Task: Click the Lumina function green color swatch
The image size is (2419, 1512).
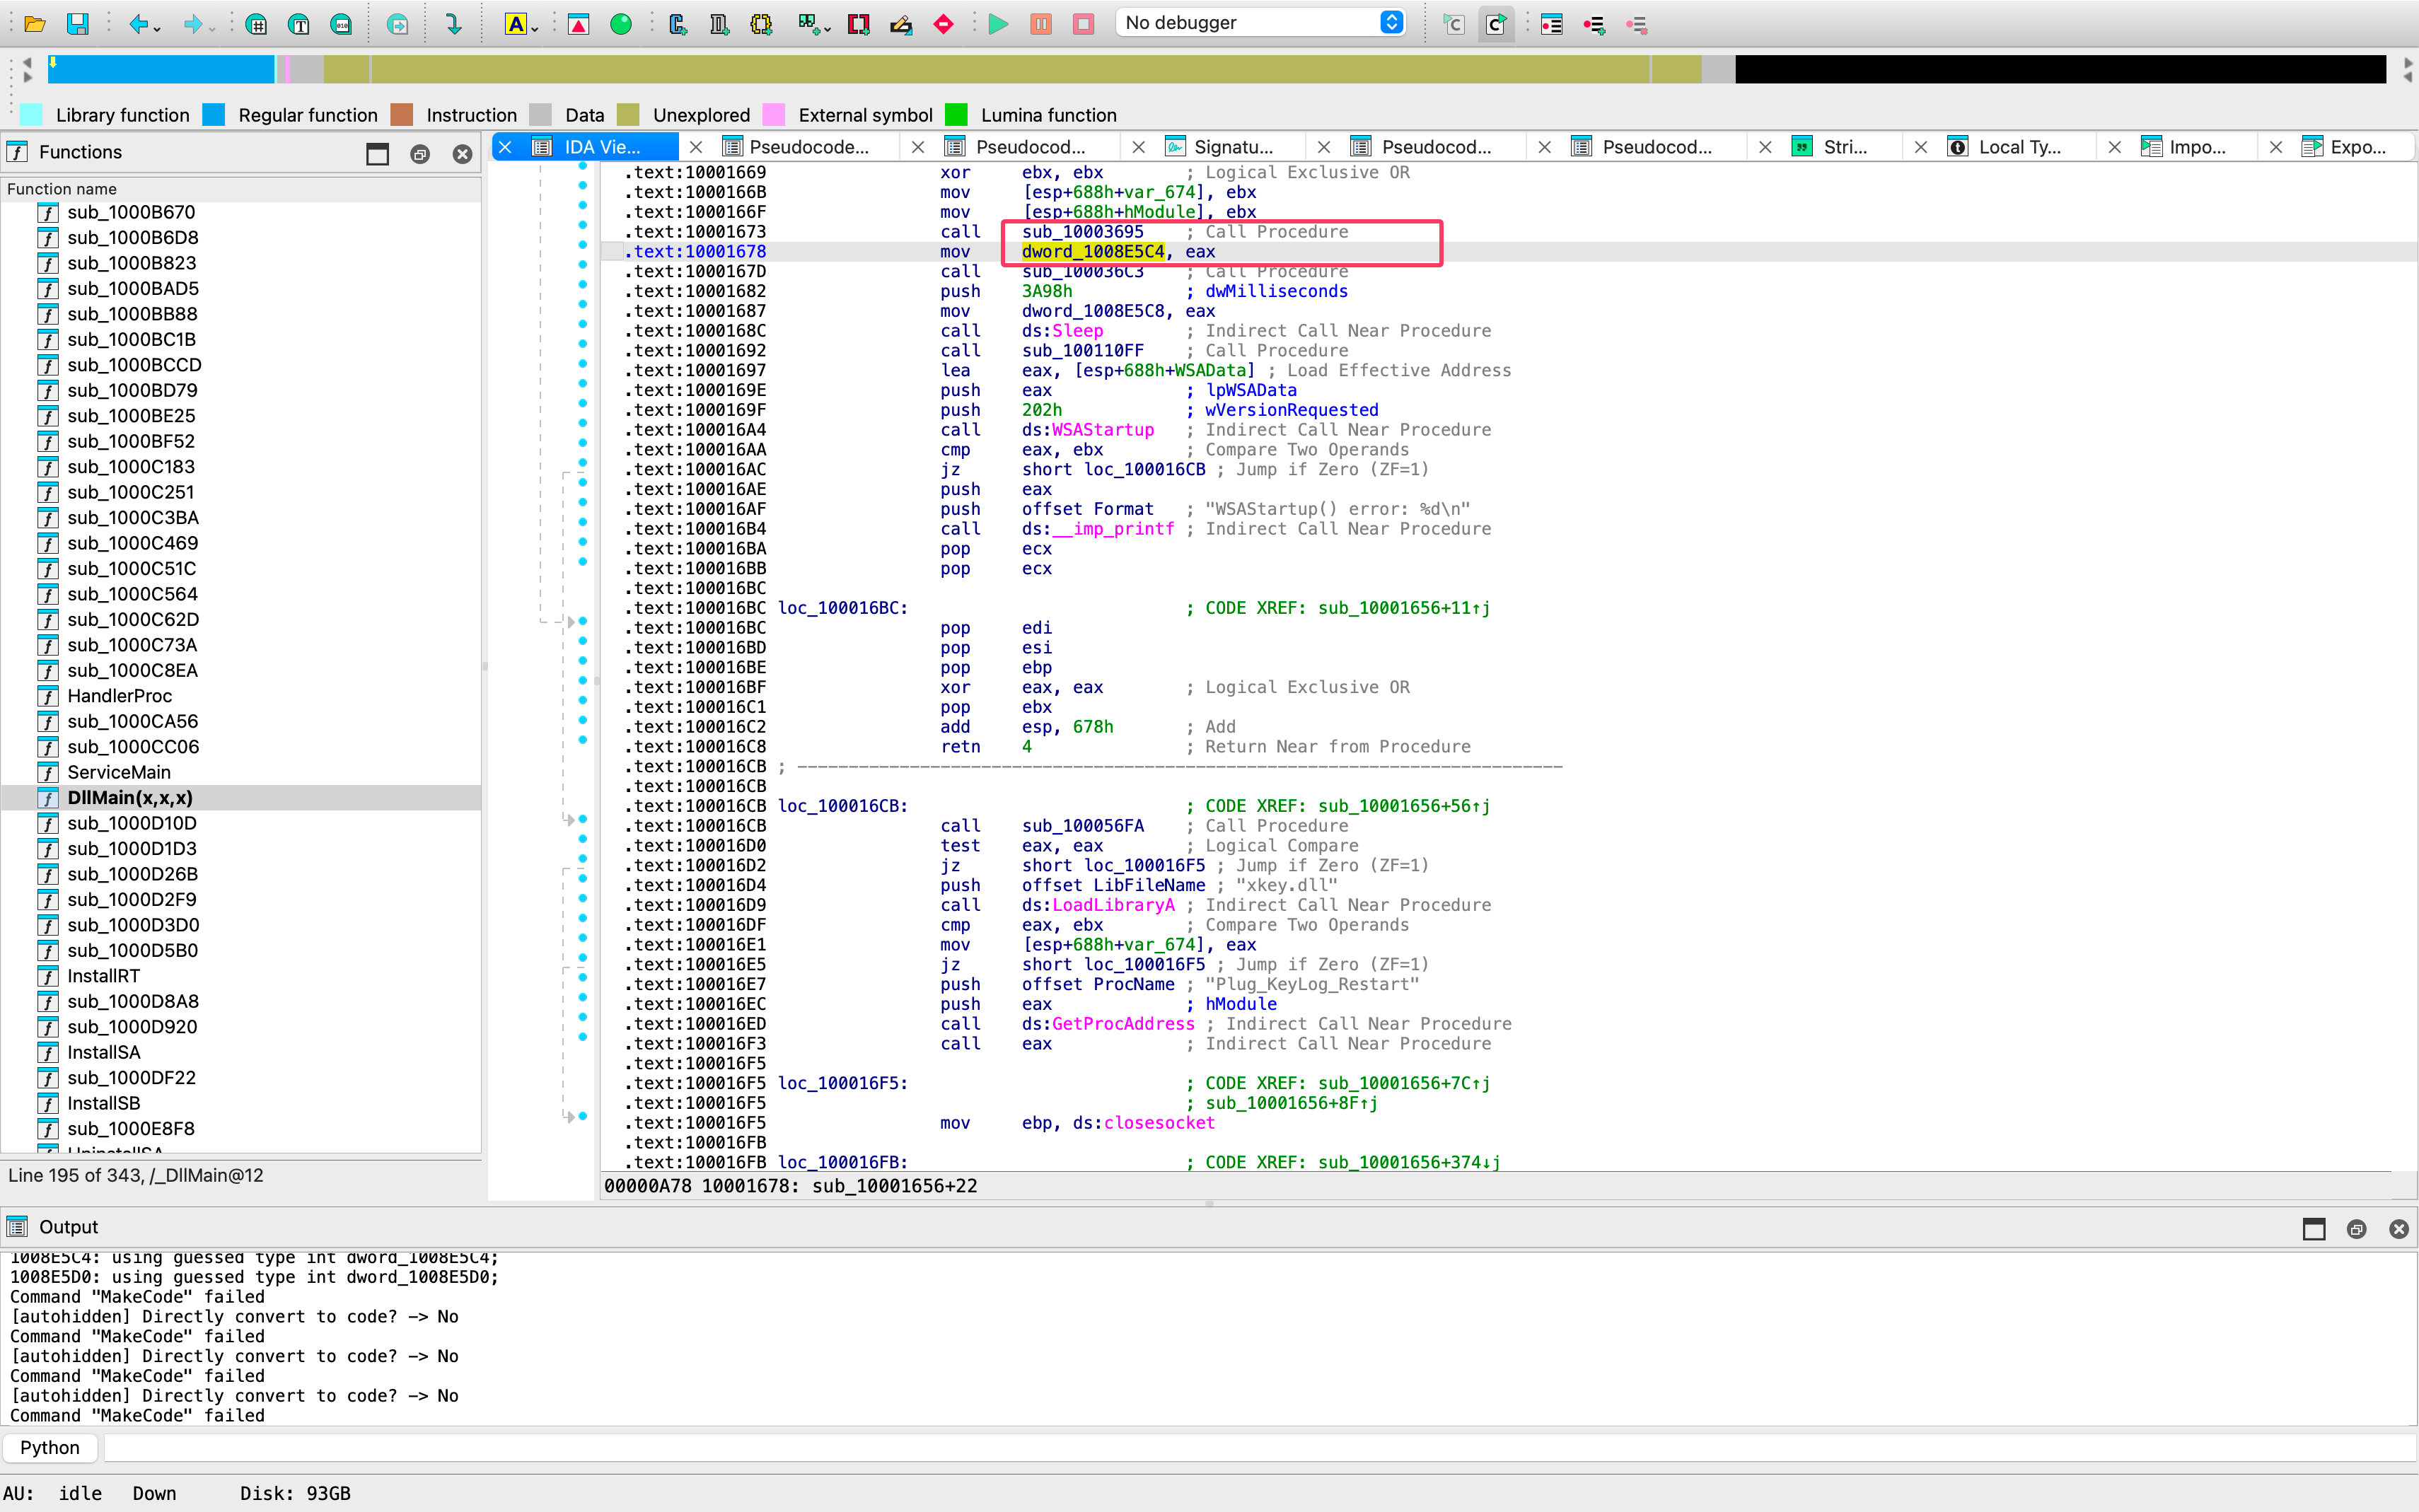Action: tap(956, 115)
